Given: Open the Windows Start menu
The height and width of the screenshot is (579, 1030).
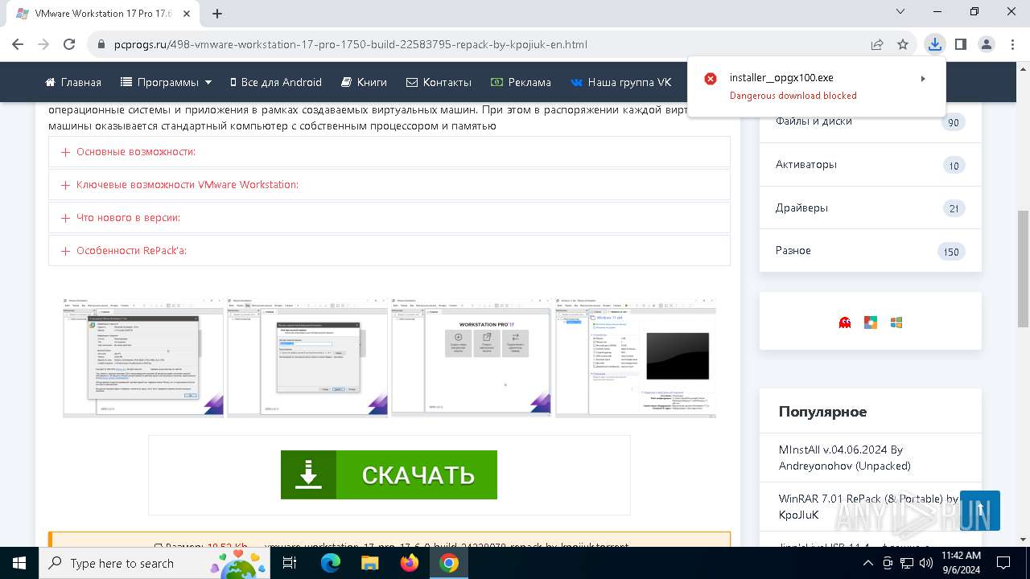Looking at the screenshot, I should tap(19, 563).
